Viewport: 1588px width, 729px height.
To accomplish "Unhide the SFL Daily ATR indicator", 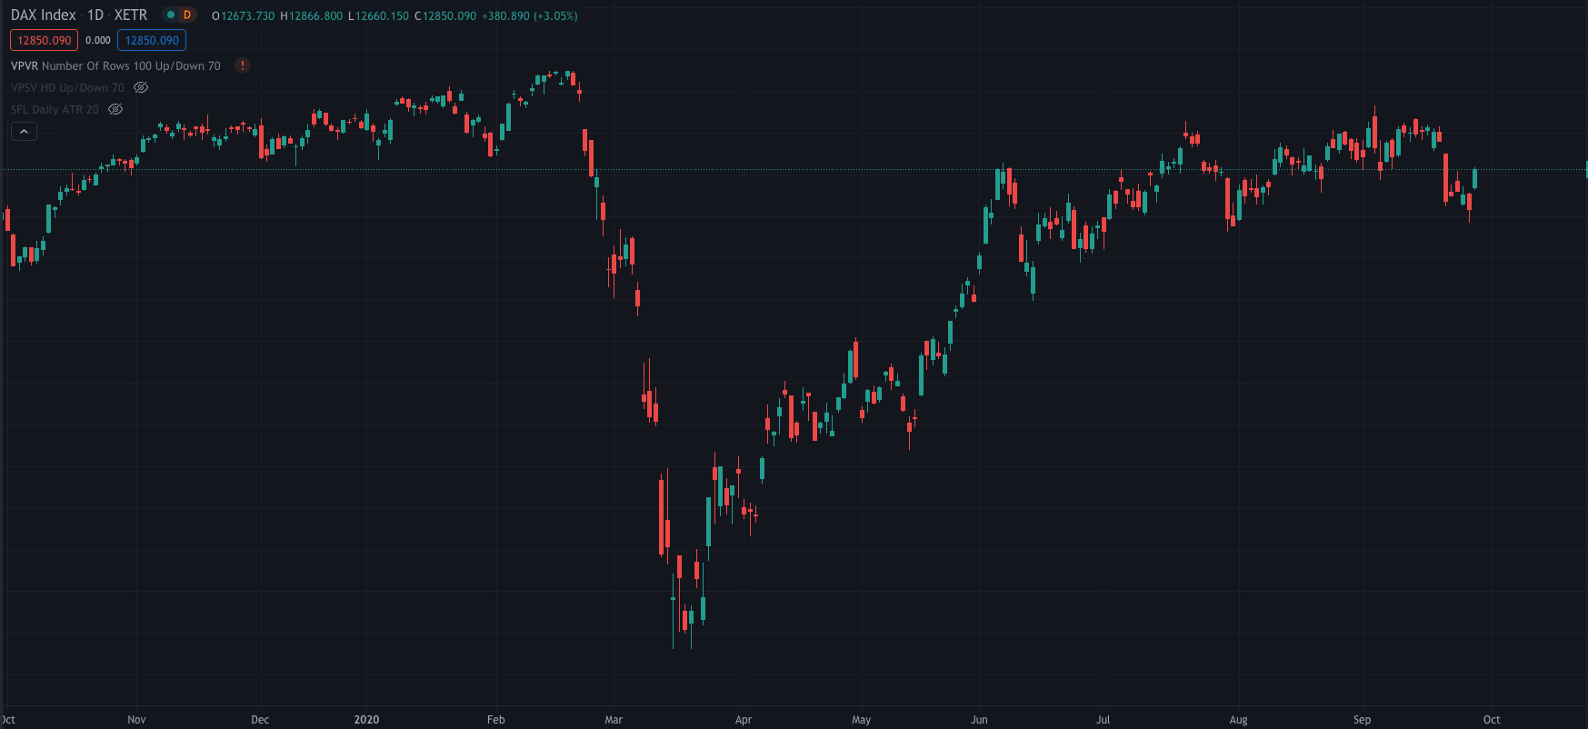I will coord(115,109).
